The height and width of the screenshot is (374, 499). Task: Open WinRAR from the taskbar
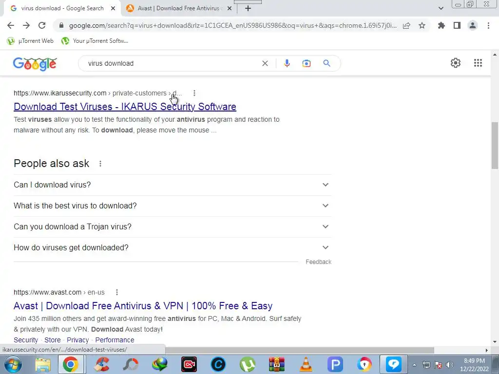(277, 364)
